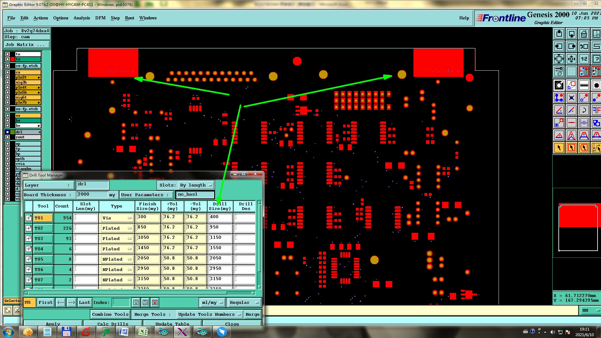Click the red color swatch of layer ts
The width and height of the screenshot is (601, 338).
[x=13, y=59]
